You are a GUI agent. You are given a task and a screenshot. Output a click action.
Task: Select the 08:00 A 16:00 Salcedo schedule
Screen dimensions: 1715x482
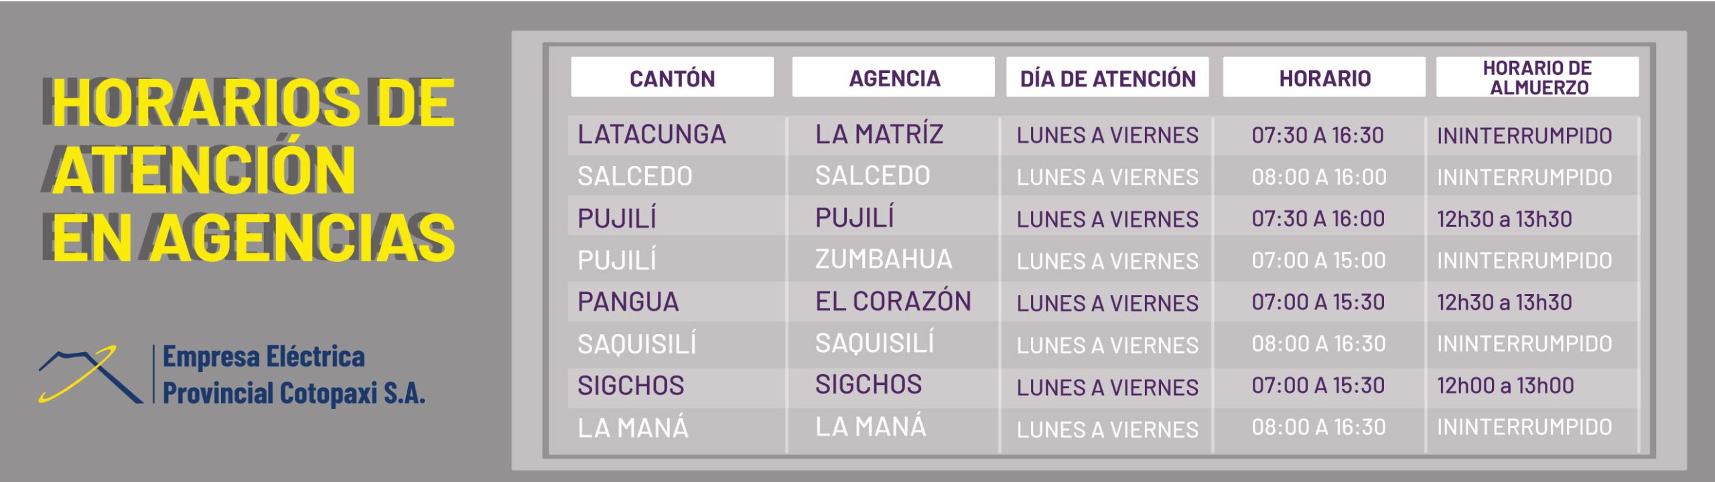tap(1319, 177)
